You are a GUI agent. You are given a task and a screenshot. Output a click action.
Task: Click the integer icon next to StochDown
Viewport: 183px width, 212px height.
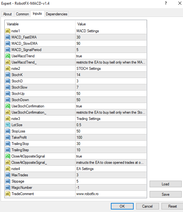(x=8, y=100)
